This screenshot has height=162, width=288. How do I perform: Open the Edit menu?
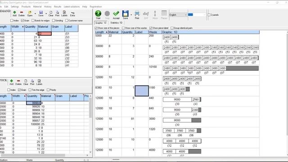tap(6, 7)
